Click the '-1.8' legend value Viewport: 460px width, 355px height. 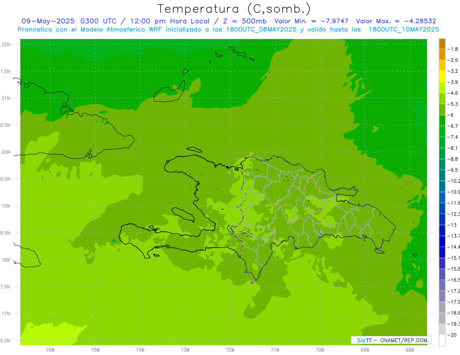coord(453,49)
